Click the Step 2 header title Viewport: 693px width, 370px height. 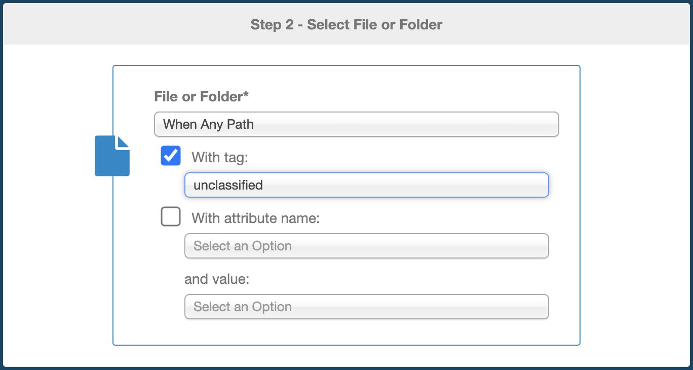pyautogui.click(x=346, y=24)
